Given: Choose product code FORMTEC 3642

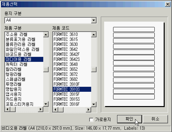Looking at the screenshot, I should click(72, 49).
